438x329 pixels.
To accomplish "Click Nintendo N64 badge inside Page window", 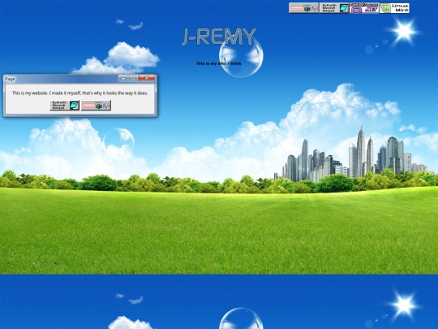I will pos(96,106).
